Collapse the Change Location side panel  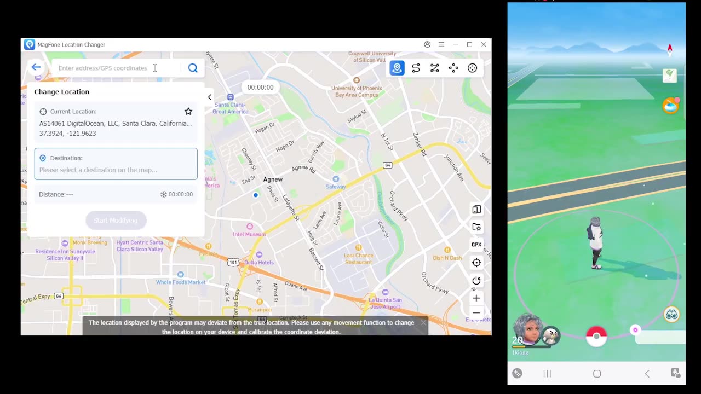tap(209, 97)
